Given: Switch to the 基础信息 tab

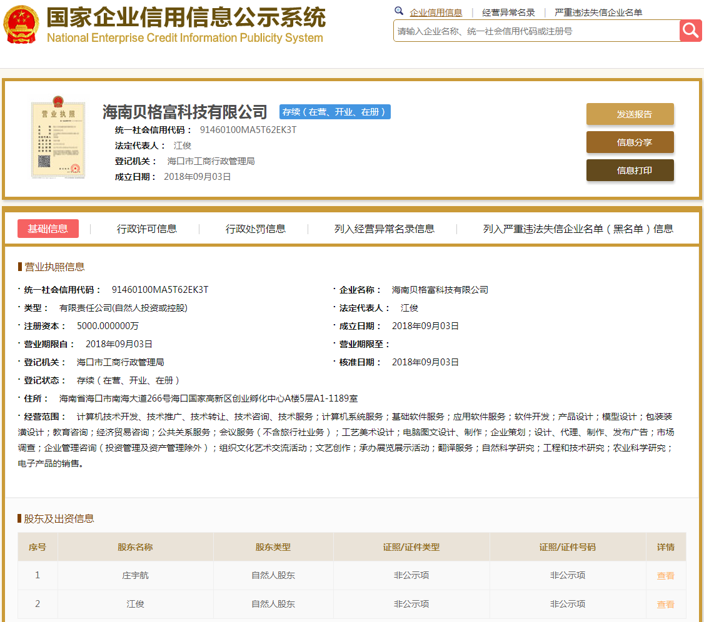Looking at the screenshot, I should coord(48,229).
